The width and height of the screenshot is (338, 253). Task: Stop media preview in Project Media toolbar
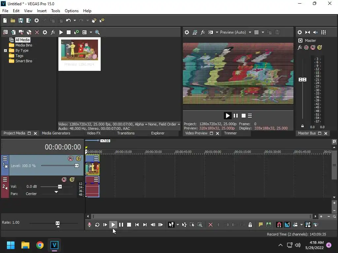[x=69, y=32]
